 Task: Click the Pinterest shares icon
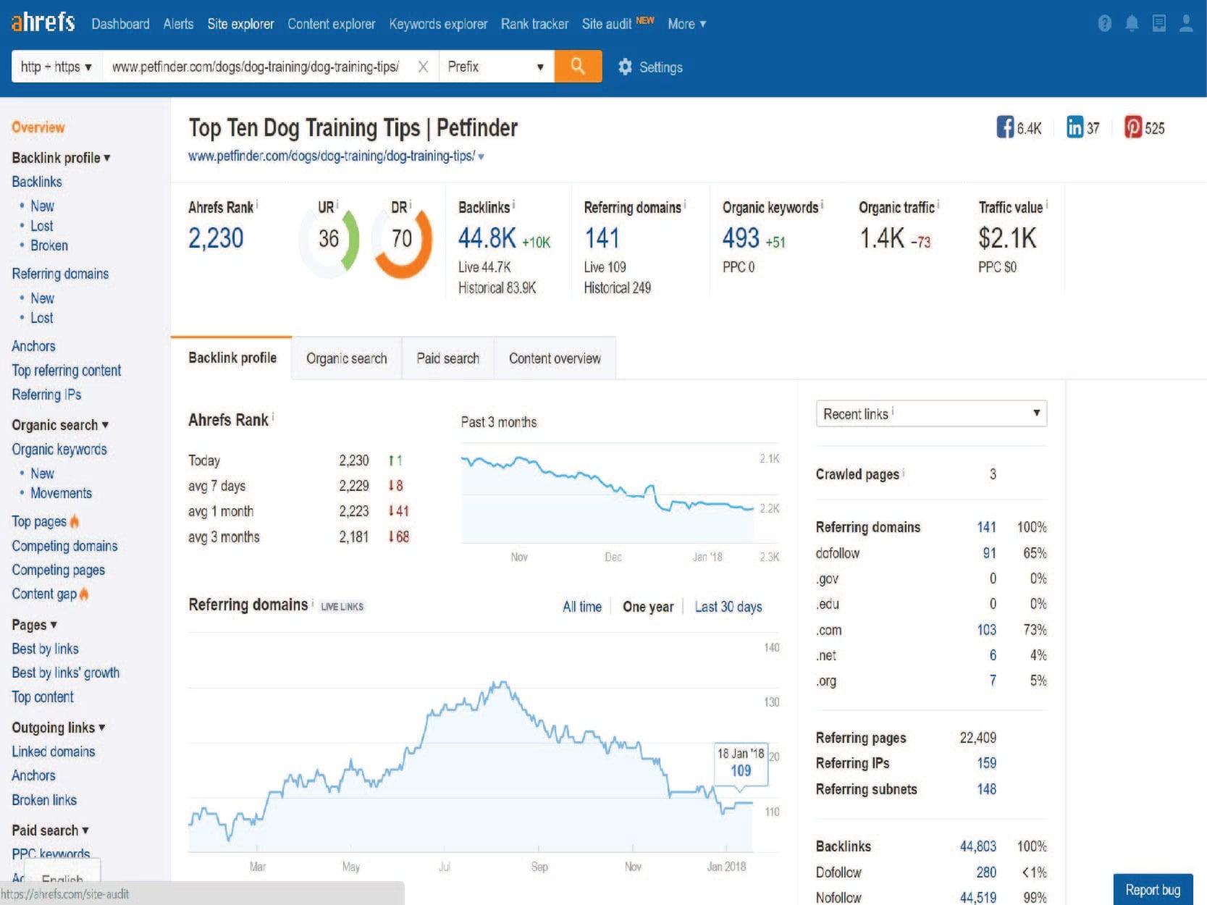point(1132,127)
